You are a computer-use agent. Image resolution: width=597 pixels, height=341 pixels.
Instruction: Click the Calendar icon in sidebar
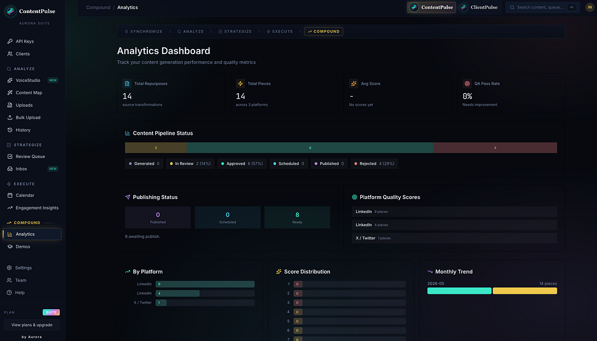(10, 195)
